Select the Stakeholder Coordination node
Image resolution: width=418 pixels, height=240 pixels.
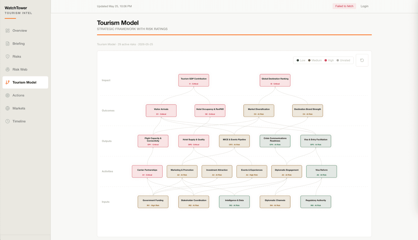pos(194,202)
